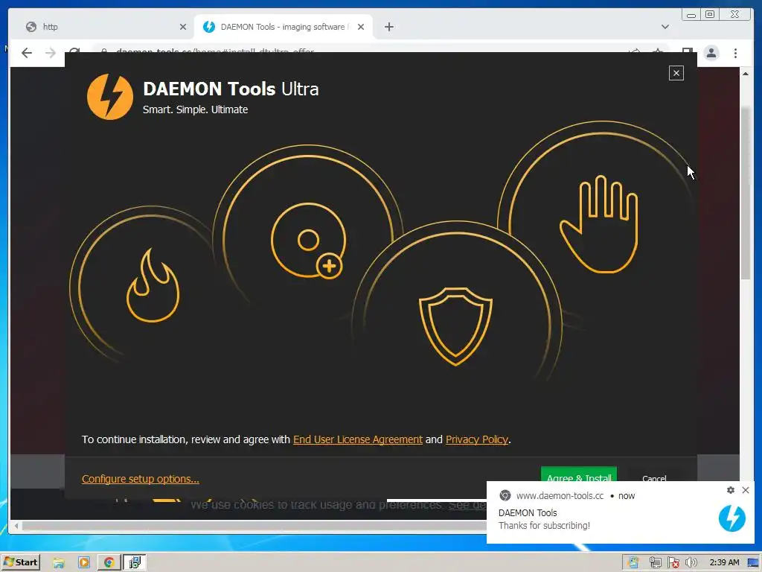Click the DAEMON Tools notification logo
Screen dimensions: 762x572
tap(732, 518)
